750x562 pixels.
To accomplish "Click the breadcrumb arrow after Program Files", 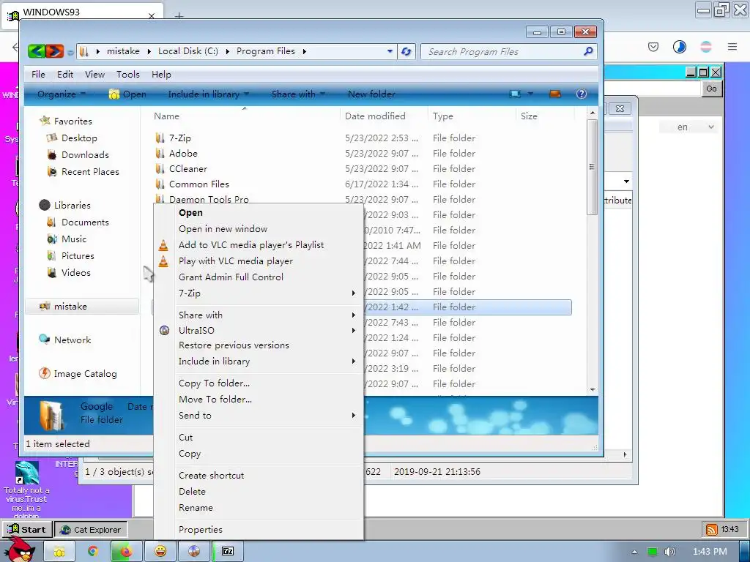I will 304,51.
